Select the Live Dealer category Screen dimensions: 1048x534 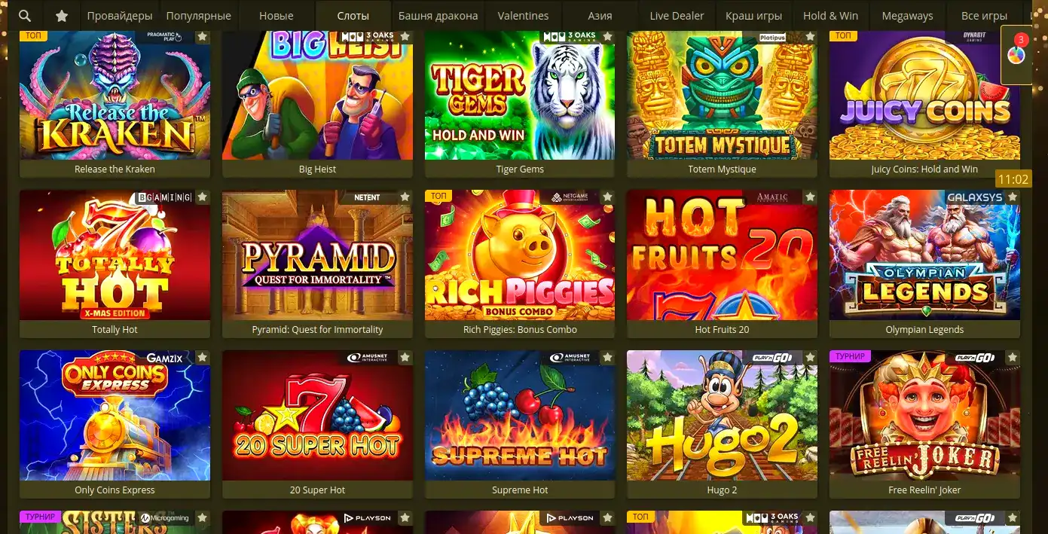(677, 16)
